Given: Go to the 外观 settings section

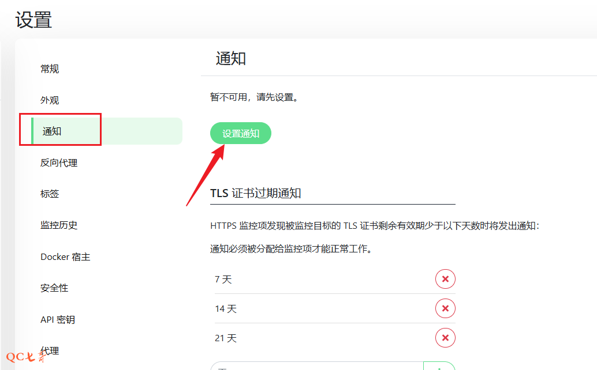Looking at the screenshot, I should pyautogui.click(x=50, y=100).
